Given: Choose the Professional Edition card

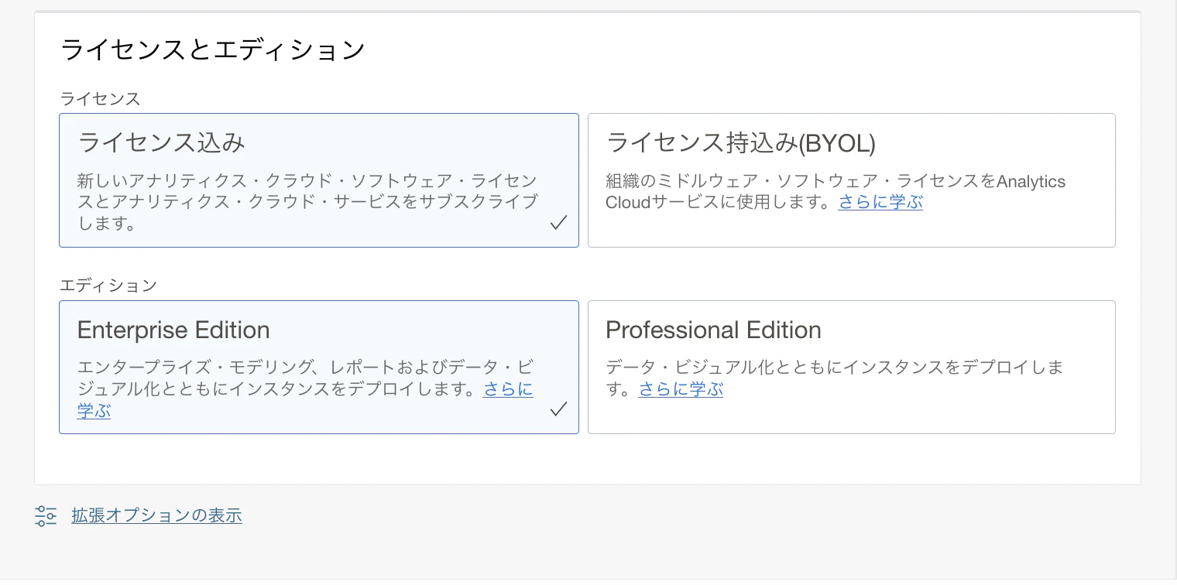Looking at the screenshot, I should pyautogui.click(x=851, y=367).
